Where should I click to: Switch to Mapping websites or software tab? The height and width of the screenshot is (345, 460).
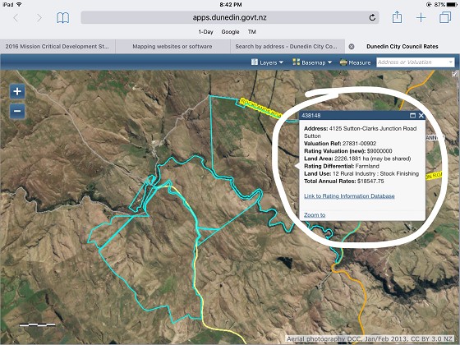point(172,46)
